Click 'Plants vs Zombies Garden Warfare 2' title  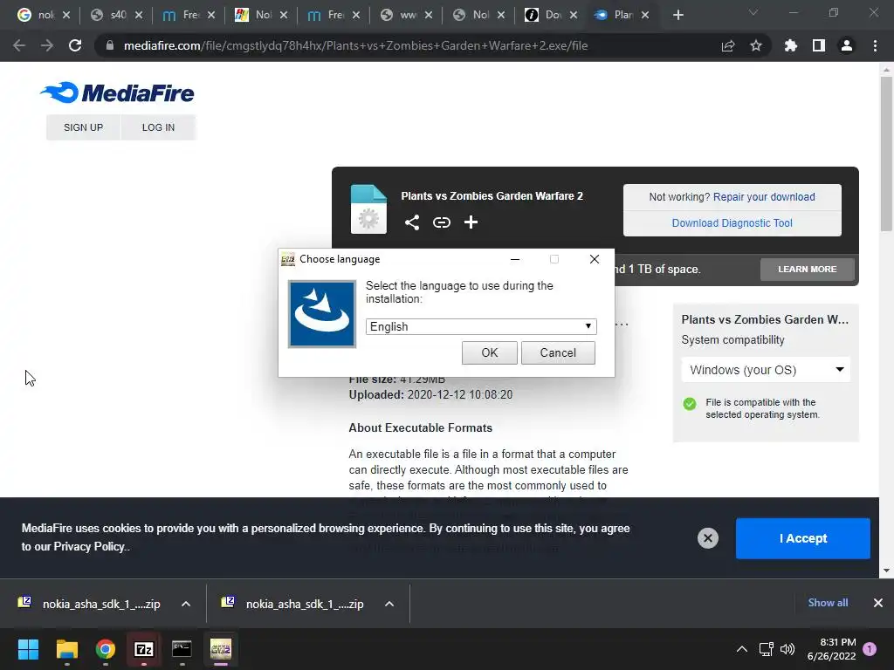[x=492, y=196]
